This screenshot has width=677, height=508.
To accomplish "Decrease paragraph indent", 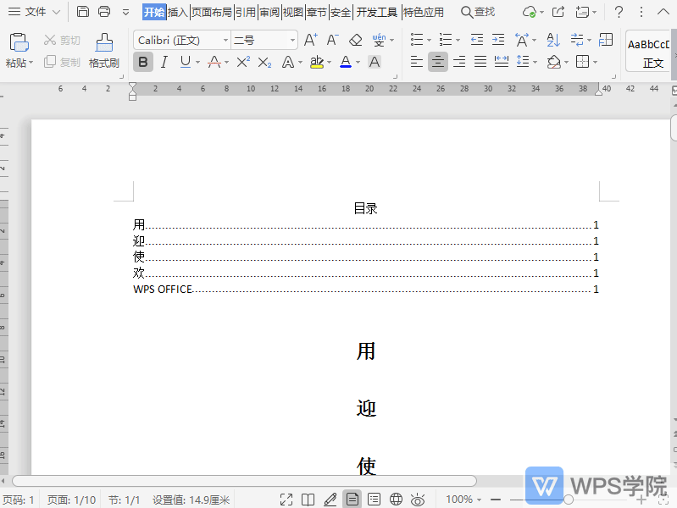I will (477, 40).
